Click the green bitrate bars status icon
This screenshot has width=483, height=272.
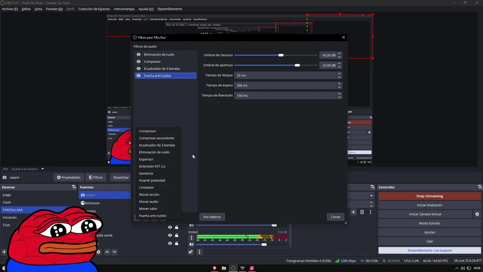click(x=337, y=261)
